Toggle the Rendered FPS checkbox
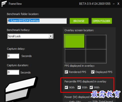The image size is (122, 102). pos(66,72)
